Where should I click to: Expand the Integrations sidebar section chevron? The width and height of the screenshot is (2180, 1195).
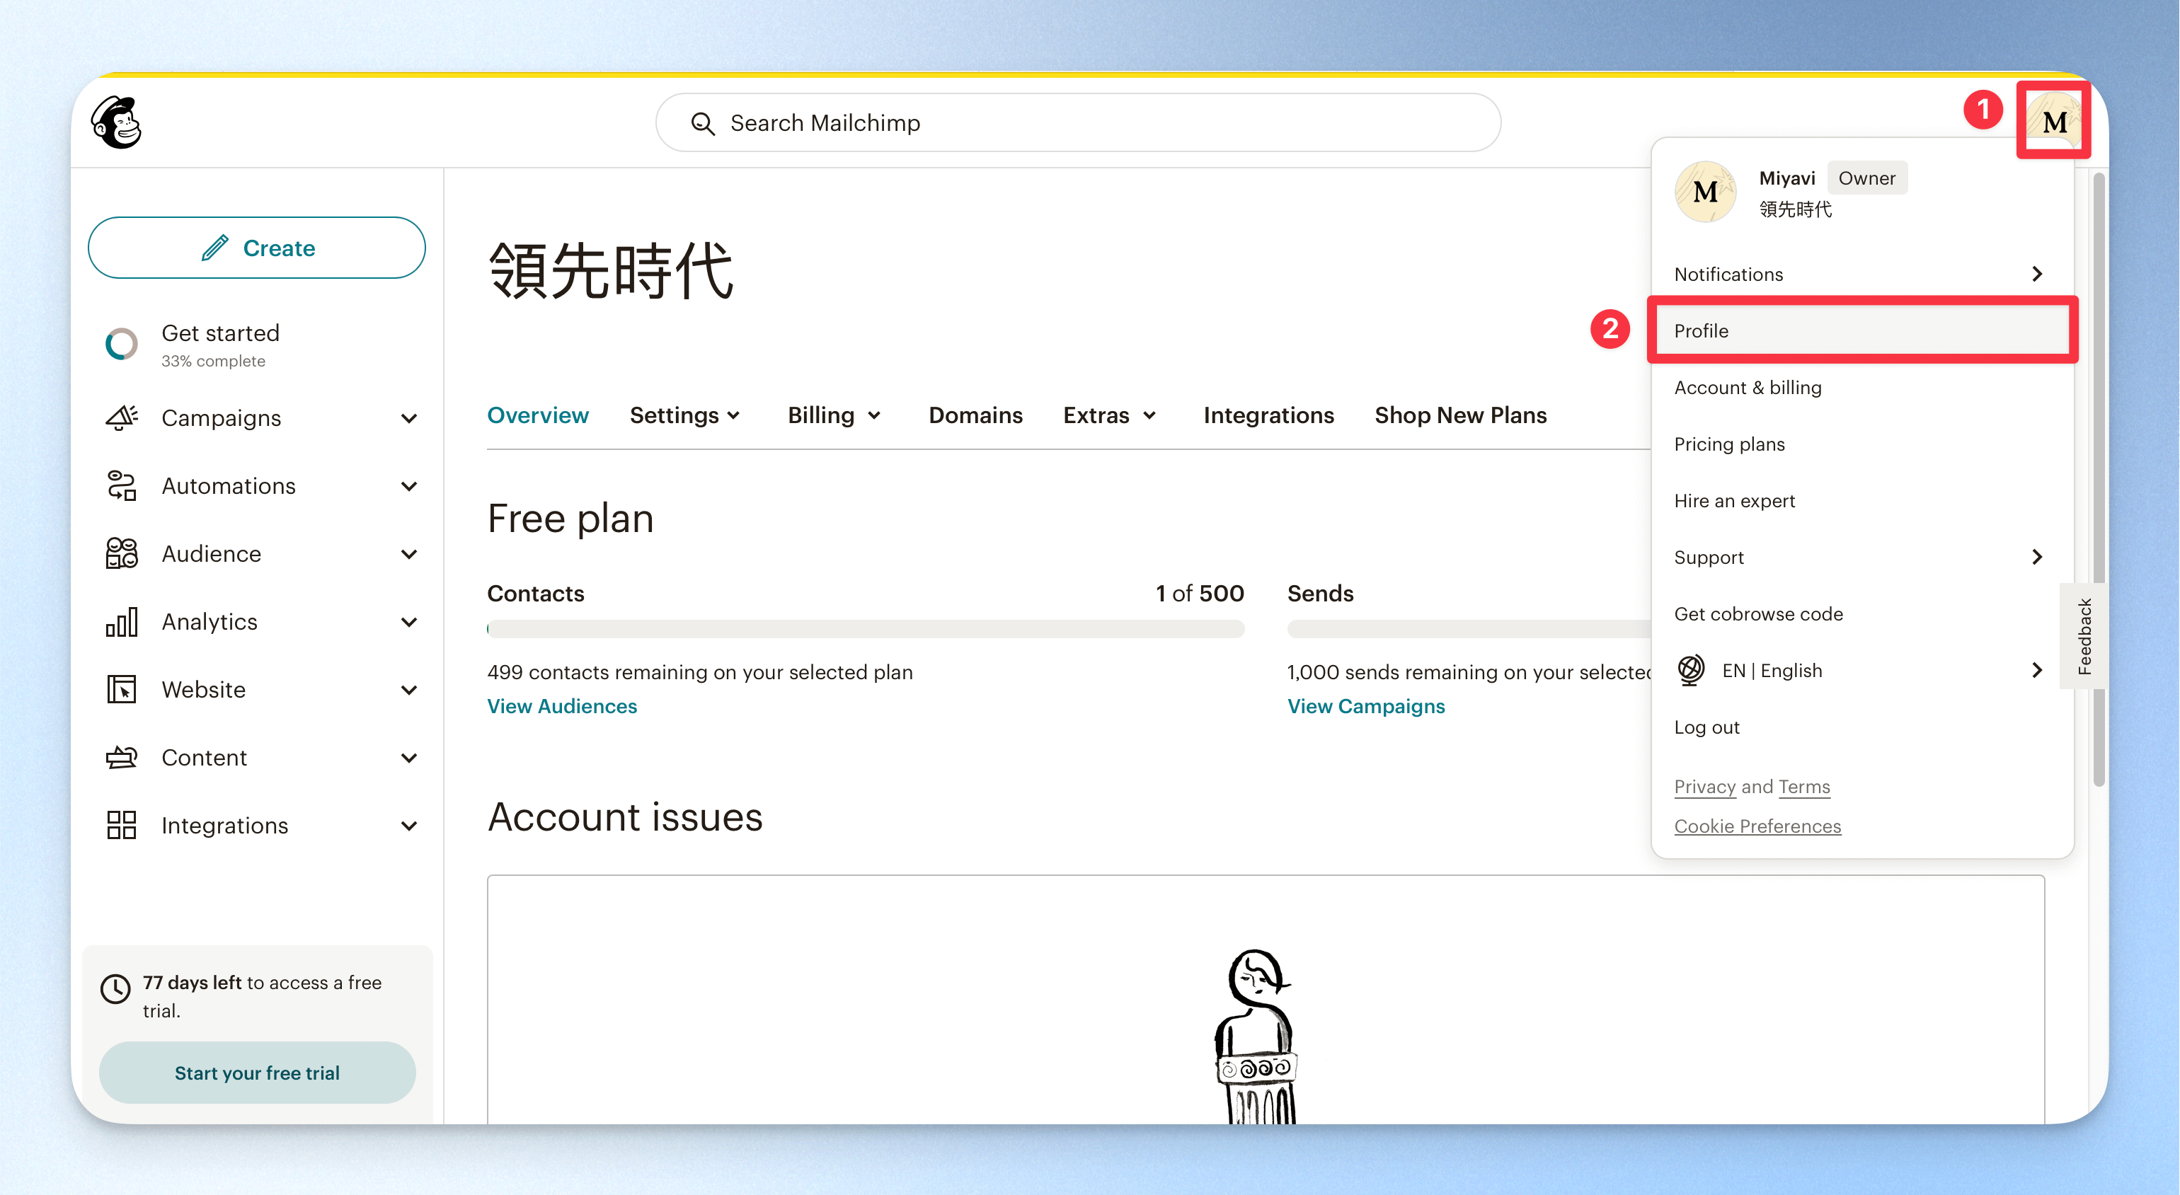pos(409,826)
